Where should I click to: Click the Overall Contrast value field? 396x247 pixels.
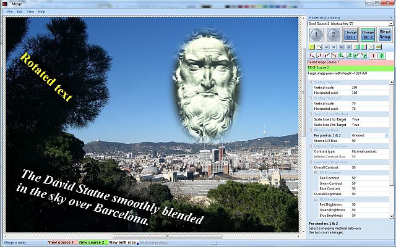[370, 167]
